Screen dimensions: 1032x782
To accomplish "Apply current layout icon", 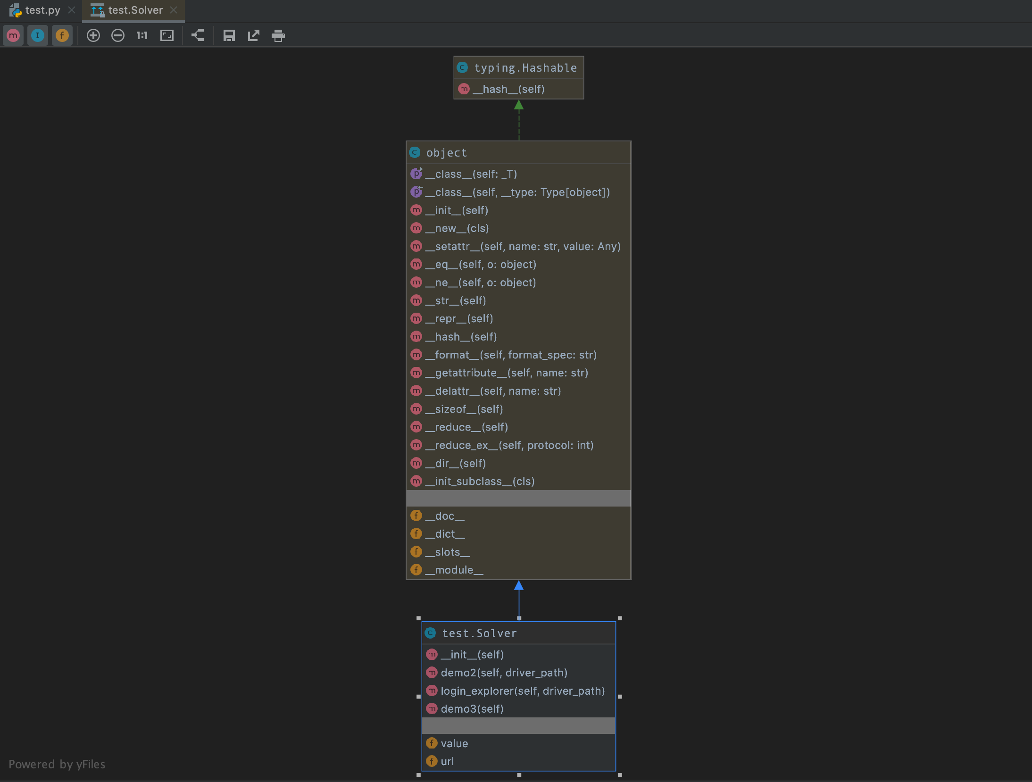I will (198, 35).
